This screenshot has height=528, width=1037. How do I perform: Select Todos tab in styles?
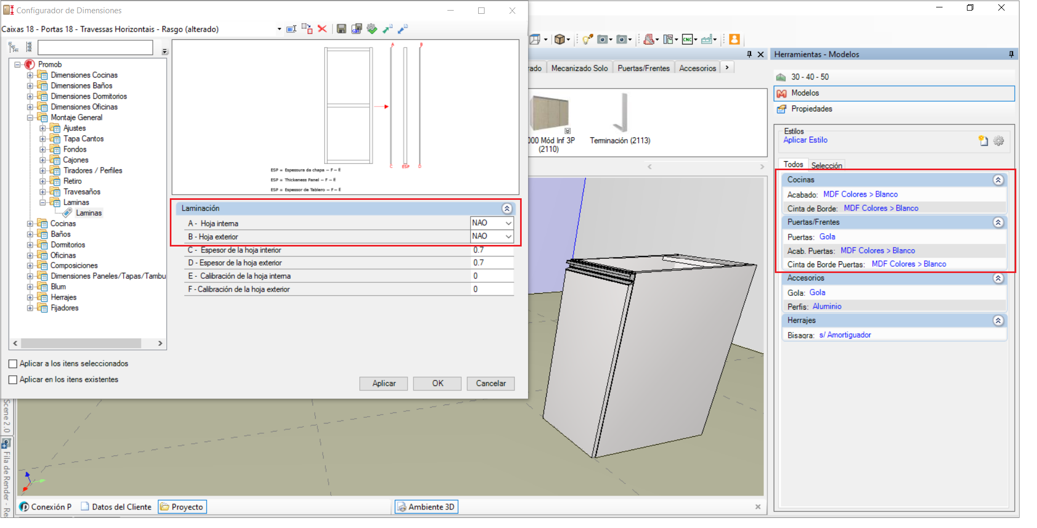coord(793,164)
